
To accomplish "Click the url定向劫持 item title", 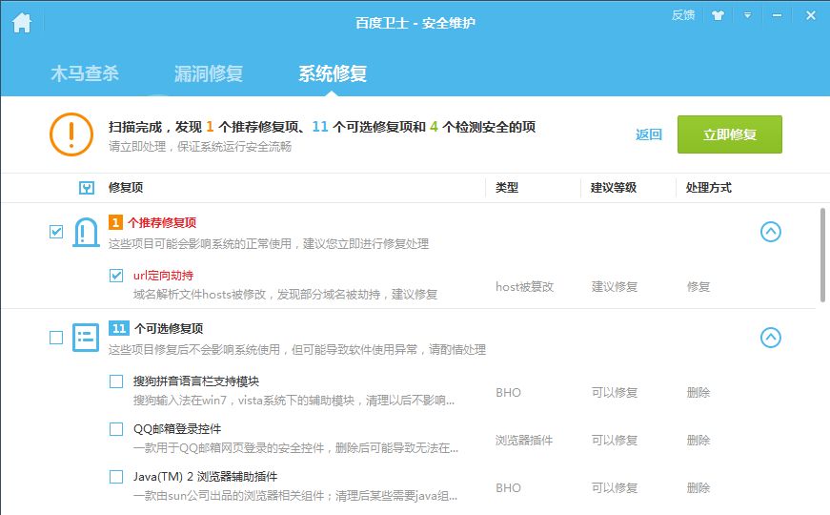I will point(164,276).
